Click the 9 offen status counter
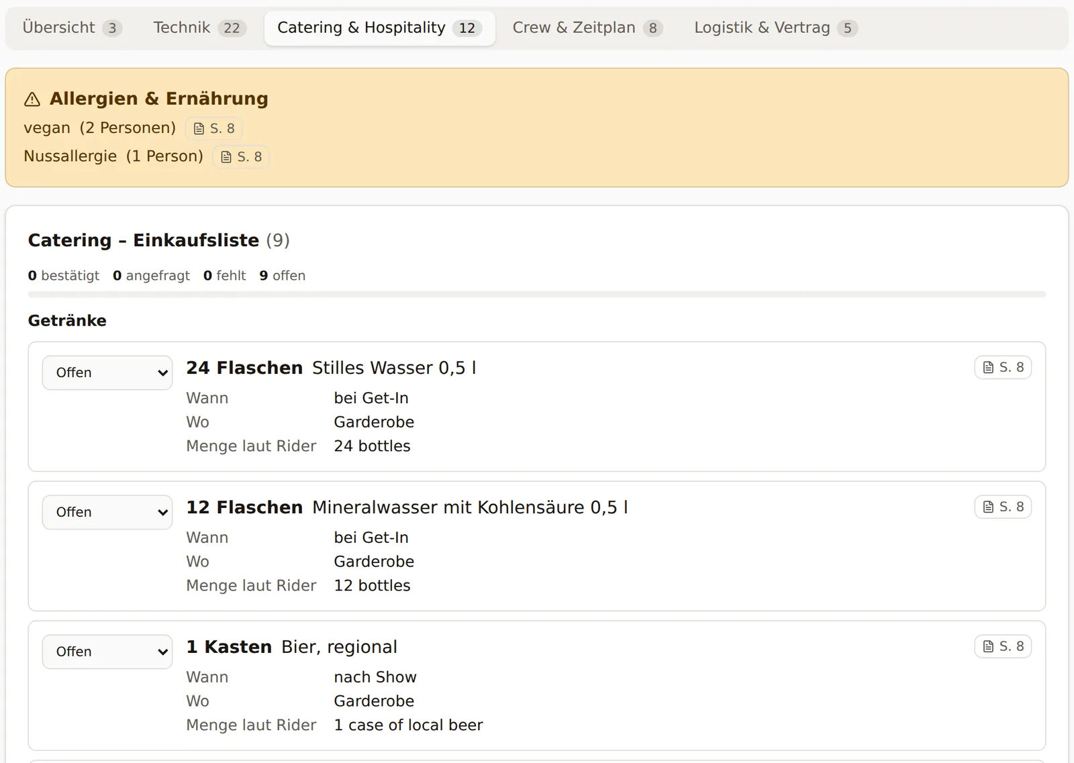 282,276
